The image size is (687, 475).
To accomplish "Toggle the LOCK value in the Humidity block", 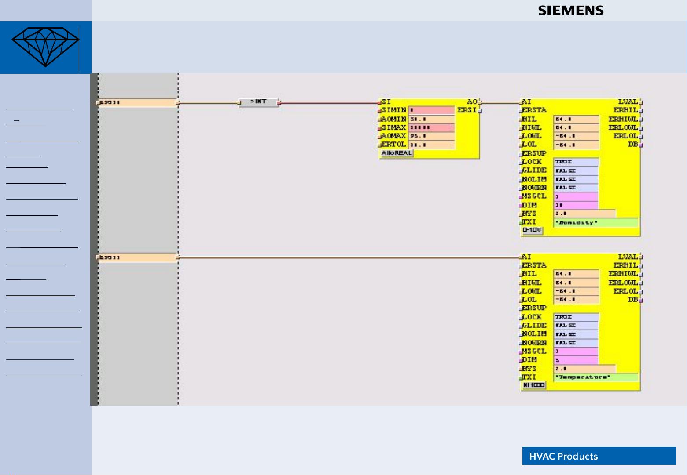I will (576, 162).
